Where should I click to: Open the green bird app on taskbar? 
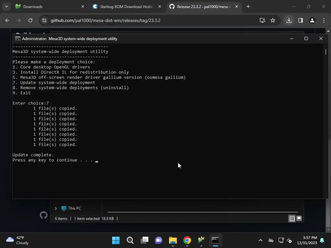[x=201, y=240]
